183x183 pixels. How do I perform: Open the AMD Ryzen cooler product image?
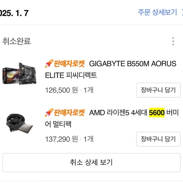tap(20, 124)
